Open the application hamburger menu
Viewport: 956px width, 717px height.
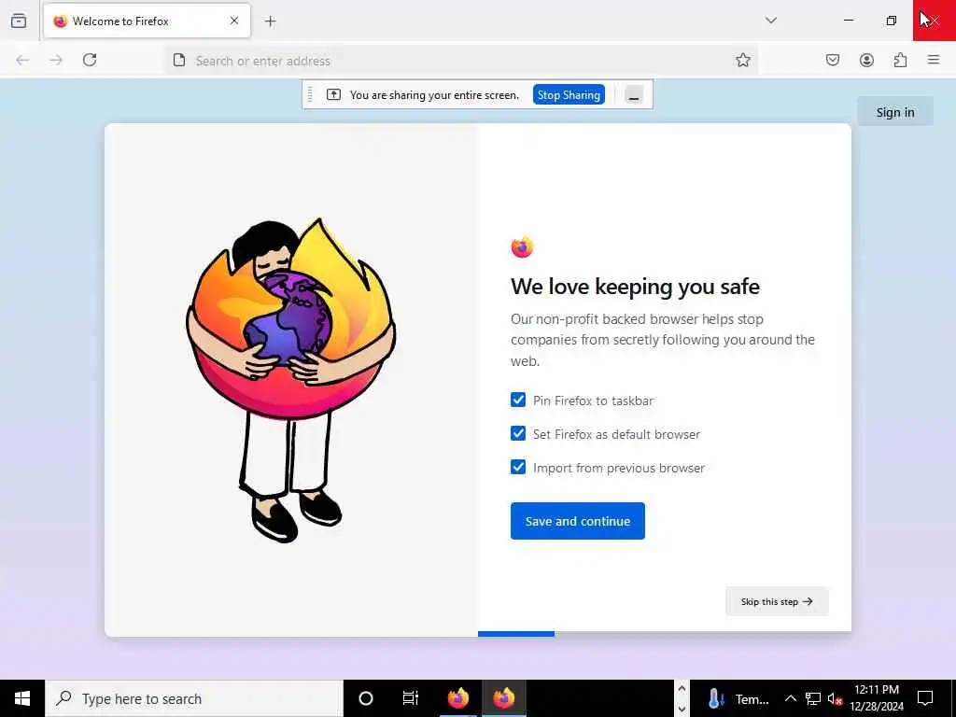click(x=934, y=60)
